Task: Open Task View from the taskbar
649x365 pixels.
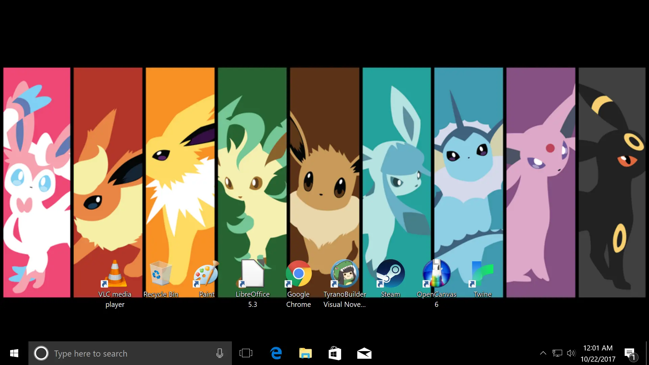Action: click(x=246, y=353)
